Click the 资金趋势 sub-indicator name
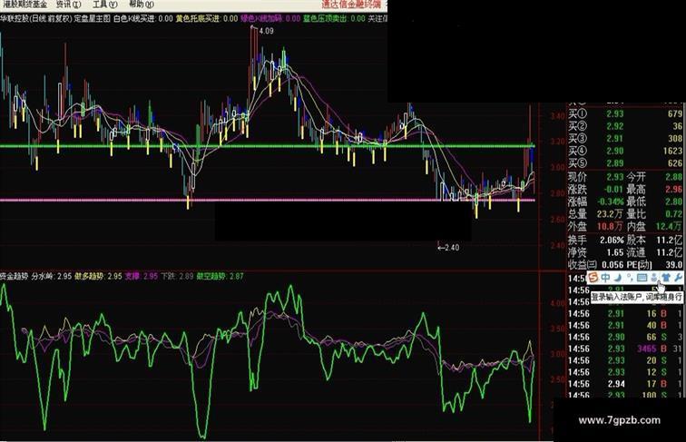Screen dimensions: 686x442 (15, 277)
